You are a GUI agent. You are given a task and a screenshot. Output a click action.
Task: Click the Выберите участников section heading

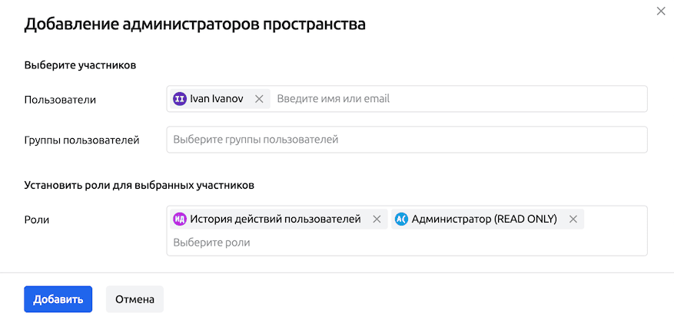[80, 65]
